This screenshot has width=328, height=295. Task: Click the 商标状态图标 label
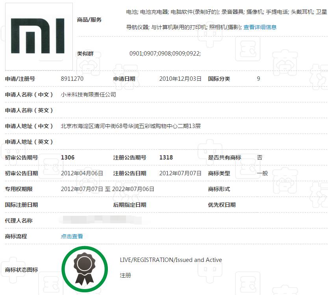pyautogui.click(x=21, y=270)
